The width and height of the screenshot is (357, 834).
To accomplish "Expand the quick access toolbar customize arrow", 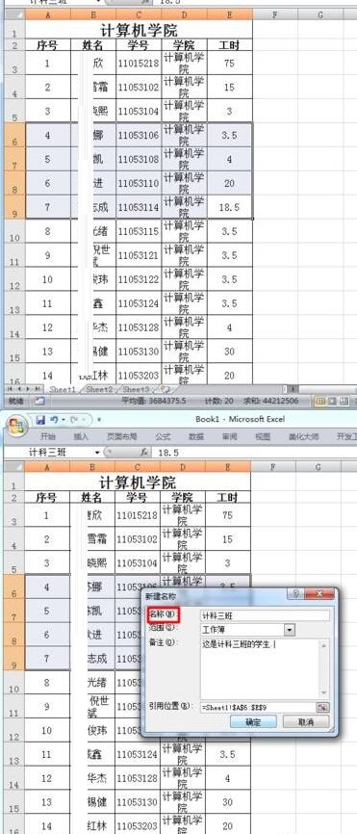I will 99,420.
